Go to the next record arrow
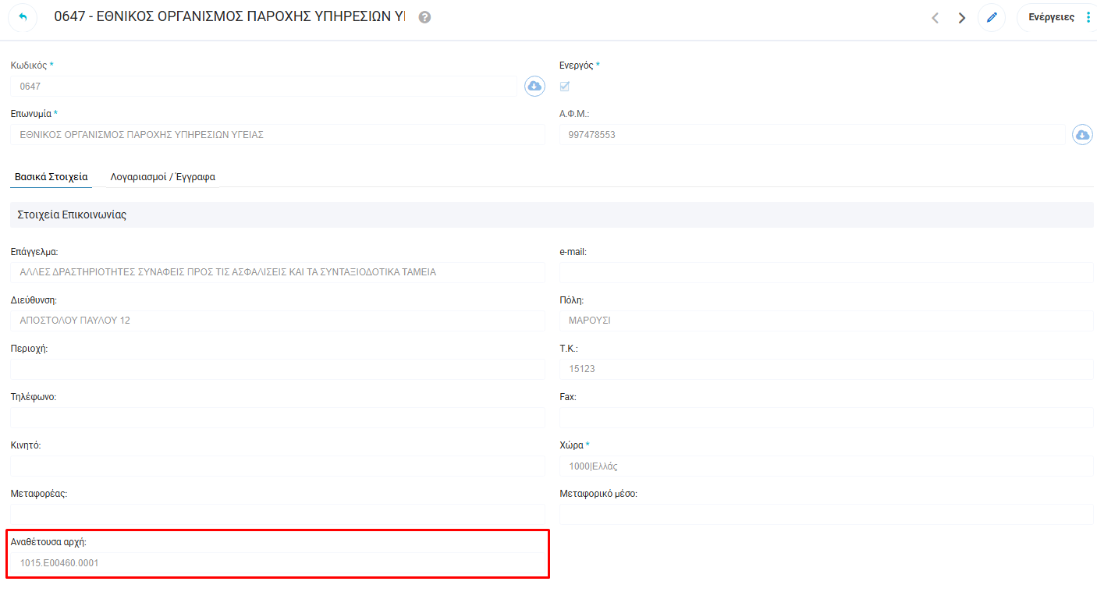This screenshot has width=1097, height=592. click(961, 18)
